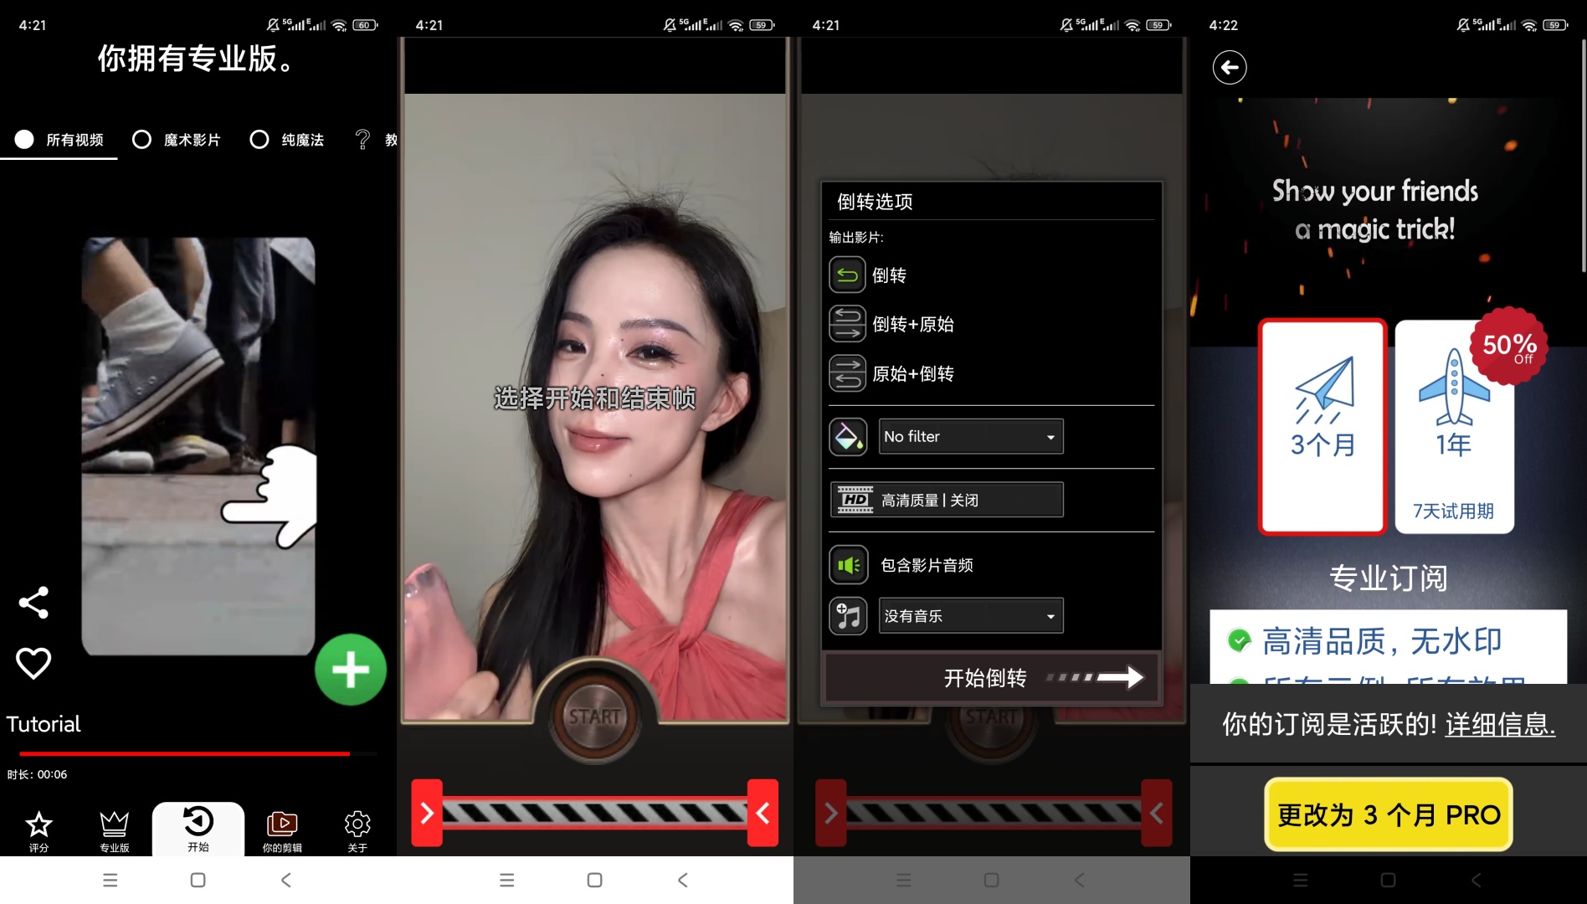This screenshot has height=904, width=1587.
Task: Tap the Android home button on second screen
Action: tap(594, 880)
